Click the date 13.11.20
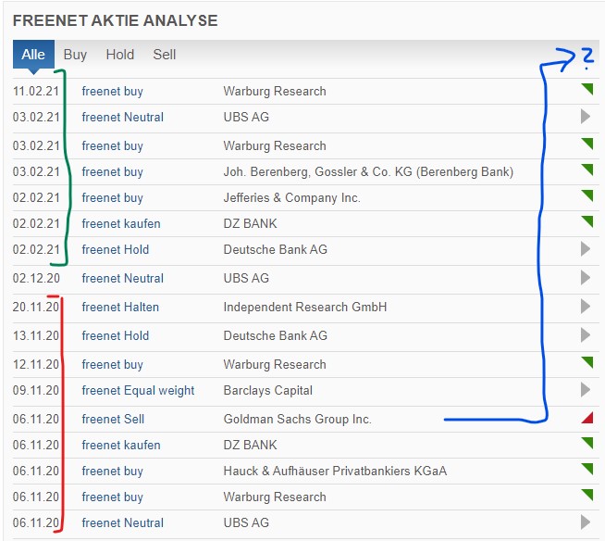The height and width of the screenshot is (541, 605). coord(35,335)
